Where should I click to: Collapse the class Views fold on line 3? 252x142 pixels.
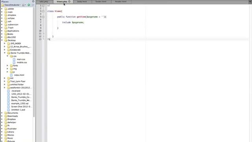pos(43,11)
